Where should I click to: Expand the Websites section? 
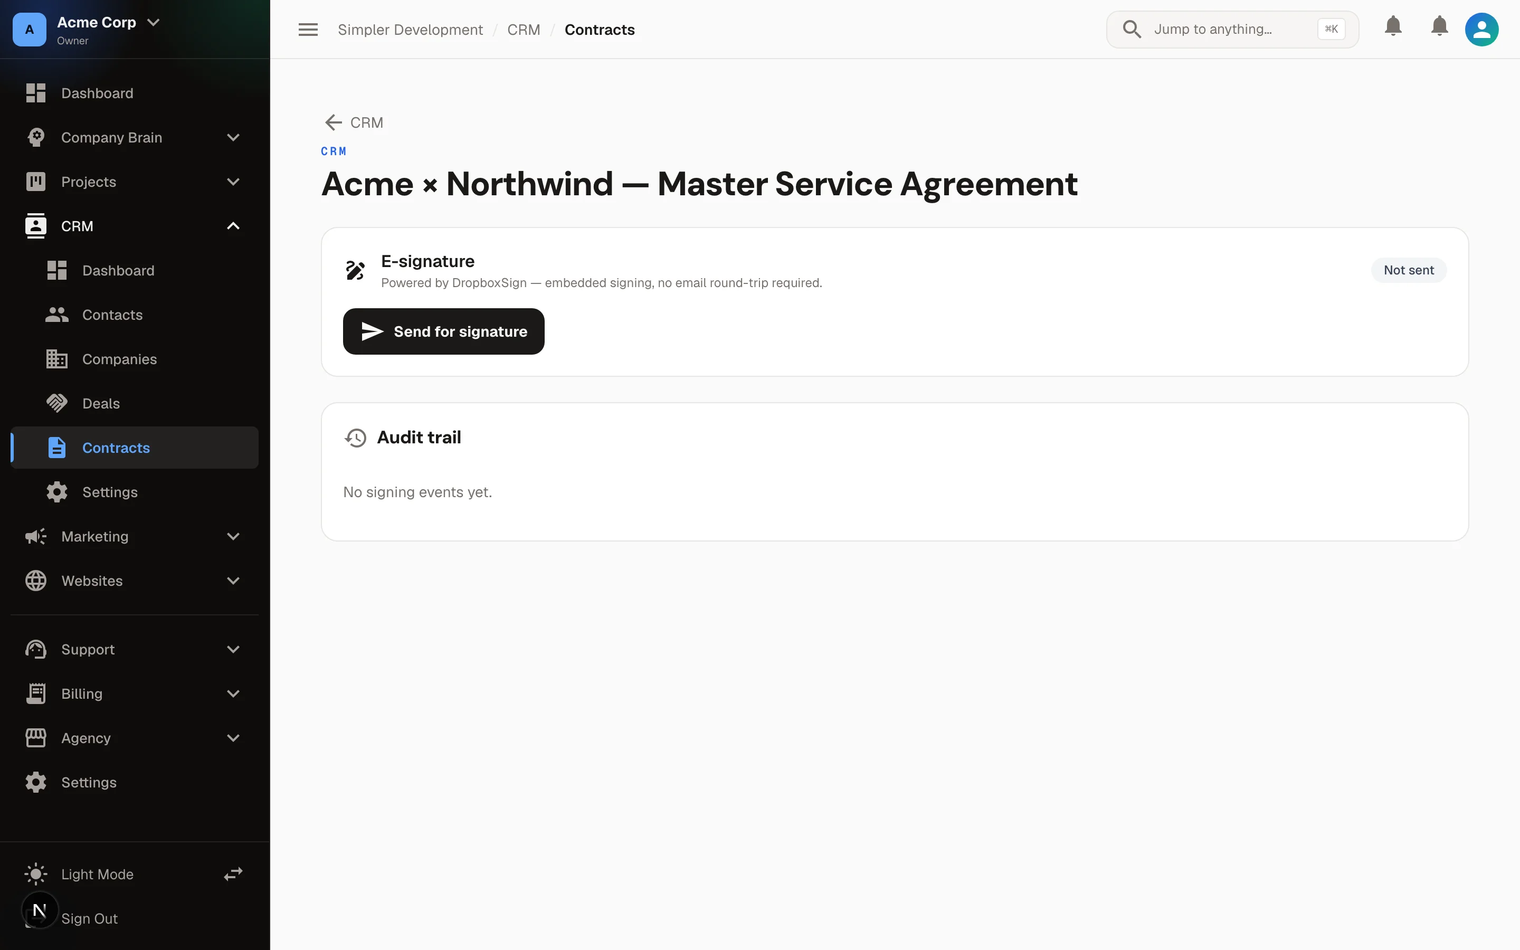pos(233,581)
